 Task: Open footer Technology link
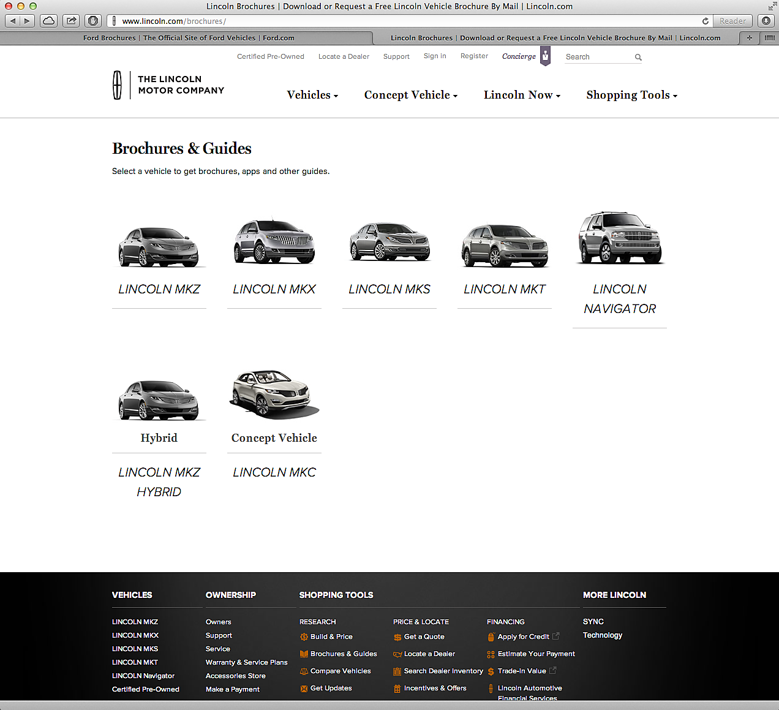coord(603,635)
